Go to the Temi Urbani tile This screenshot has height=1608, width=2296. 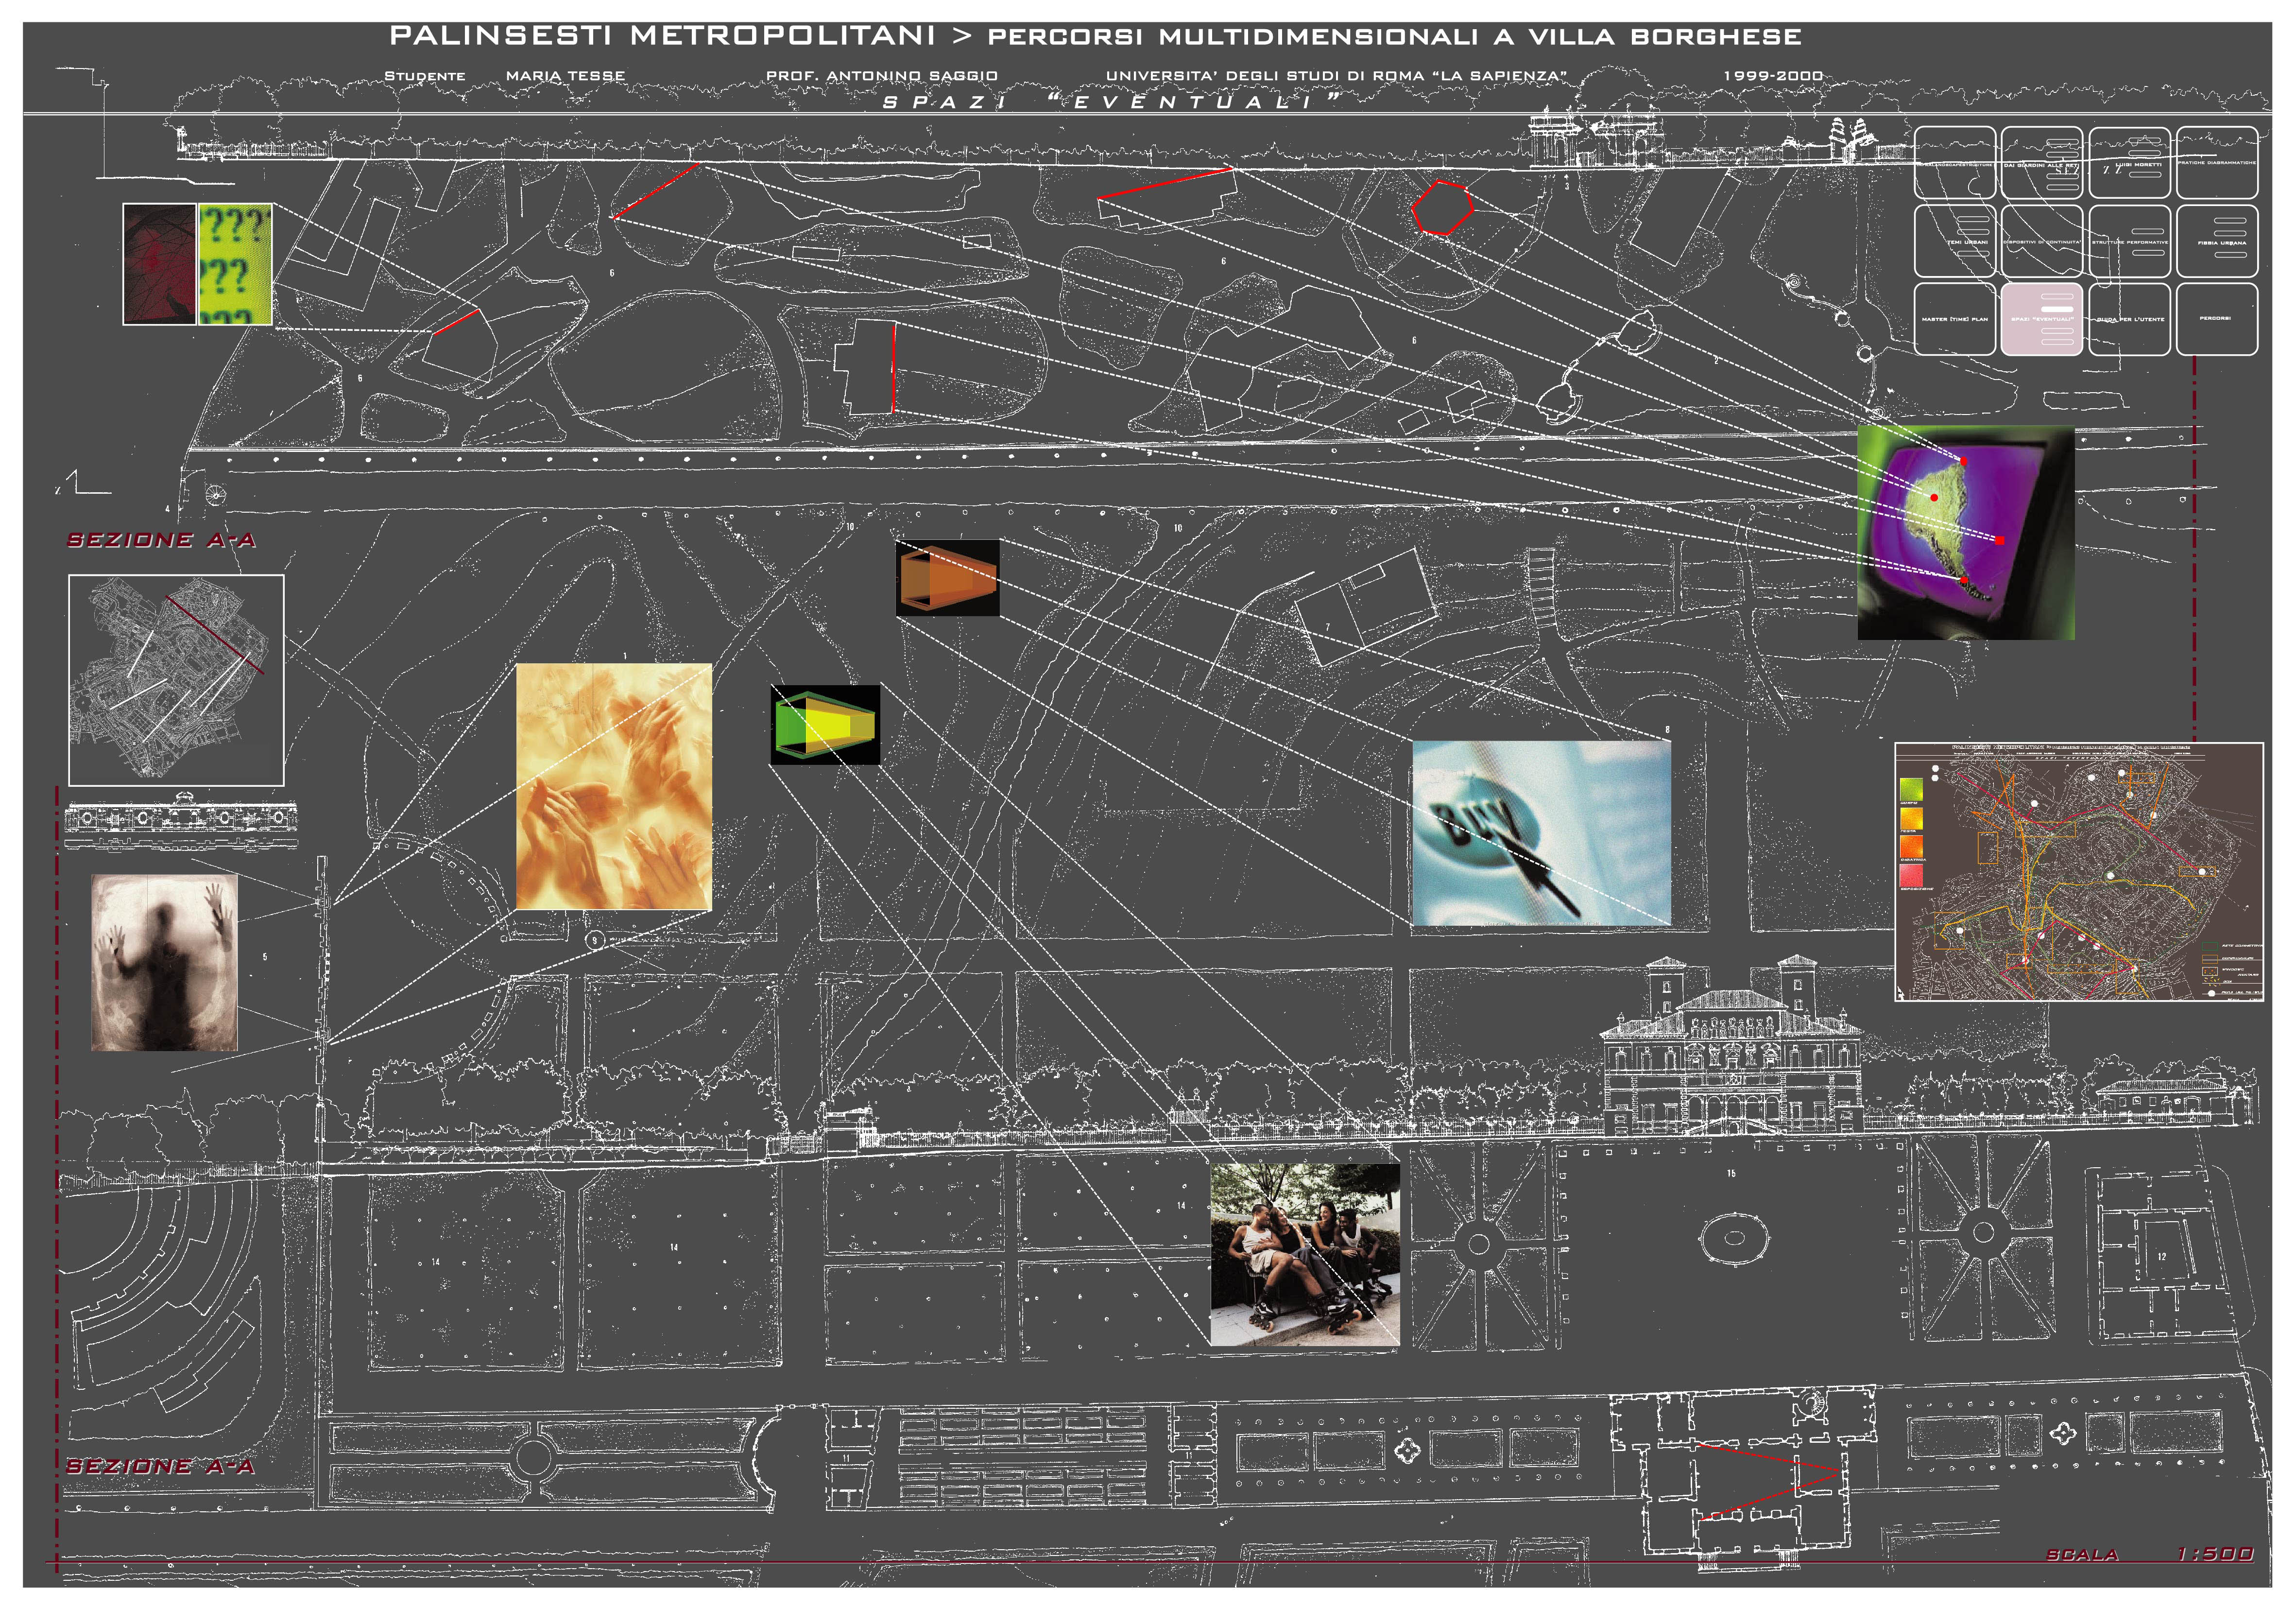click(x=1954, y=241)
